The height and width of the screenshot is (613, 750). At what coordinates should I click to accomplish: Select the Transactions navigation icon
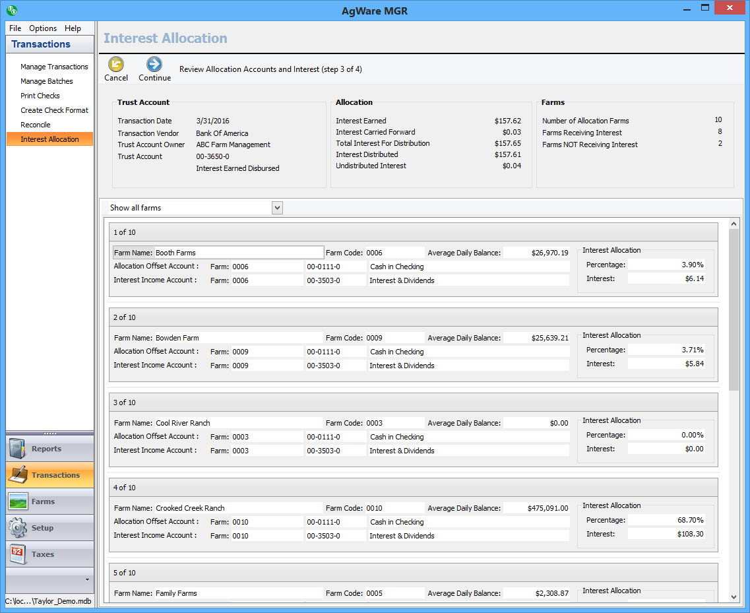coord(18,475)
